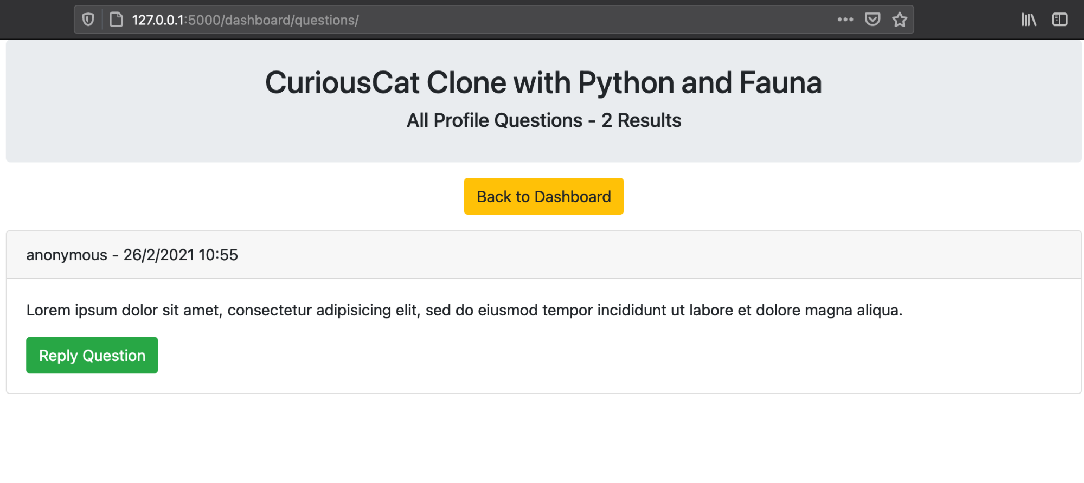
Task: Click the '2 Results' count text
Action: pyautogui.click(x=641, y=120)
